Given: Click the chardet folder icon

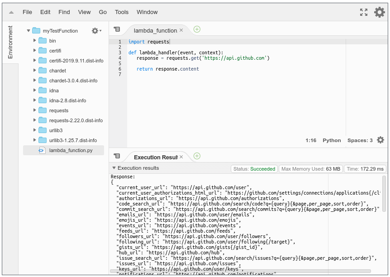Looking at the screenshot, I should 43,71.
